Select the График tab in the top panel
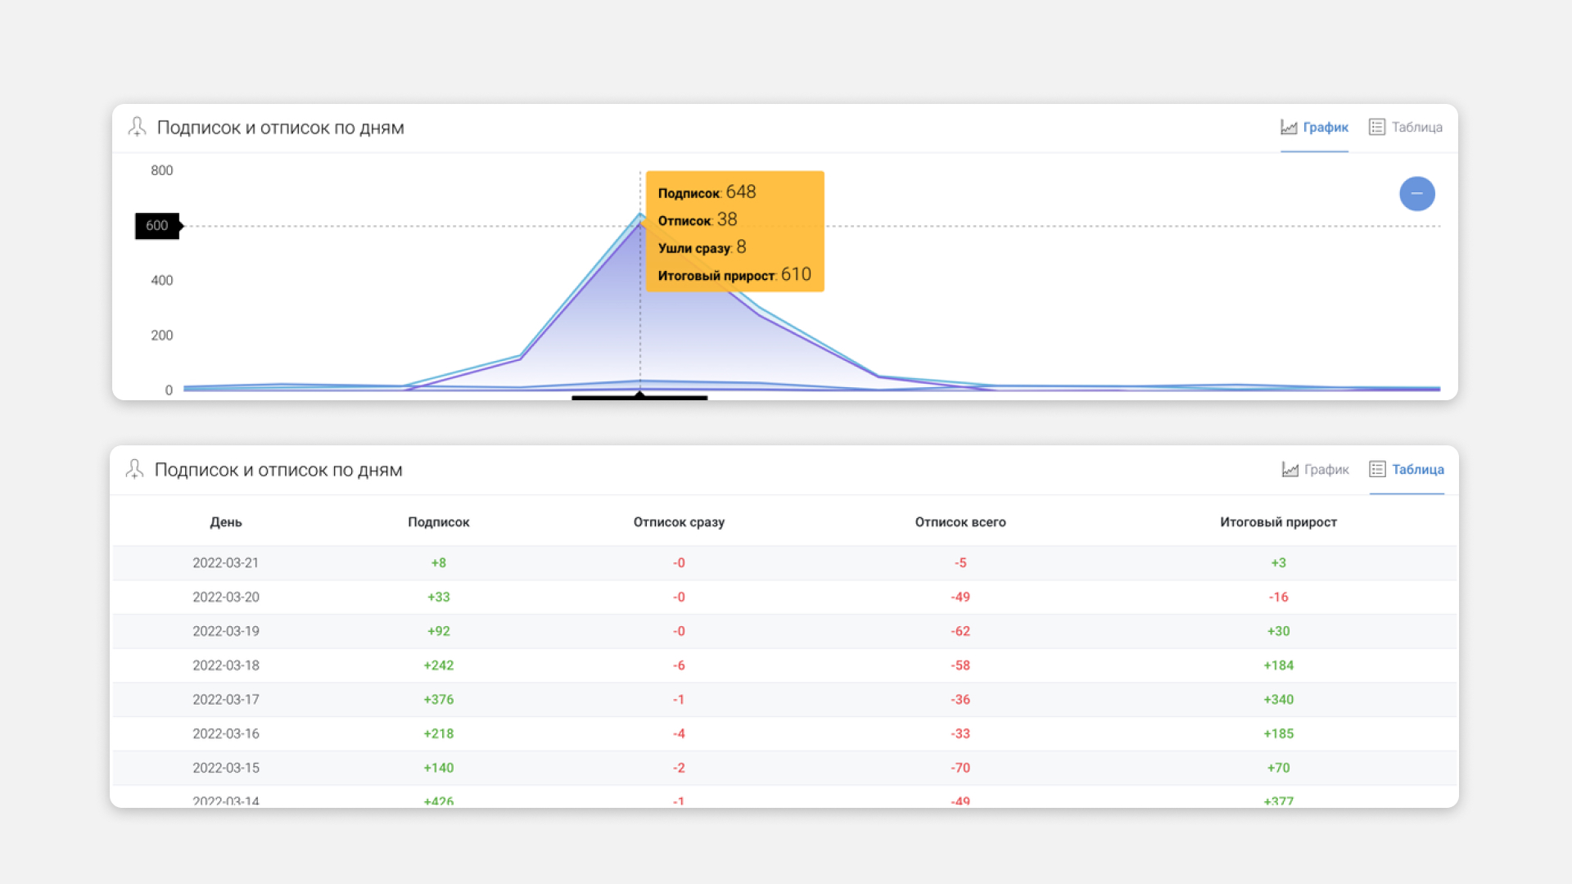 [x=1325, y=127]
